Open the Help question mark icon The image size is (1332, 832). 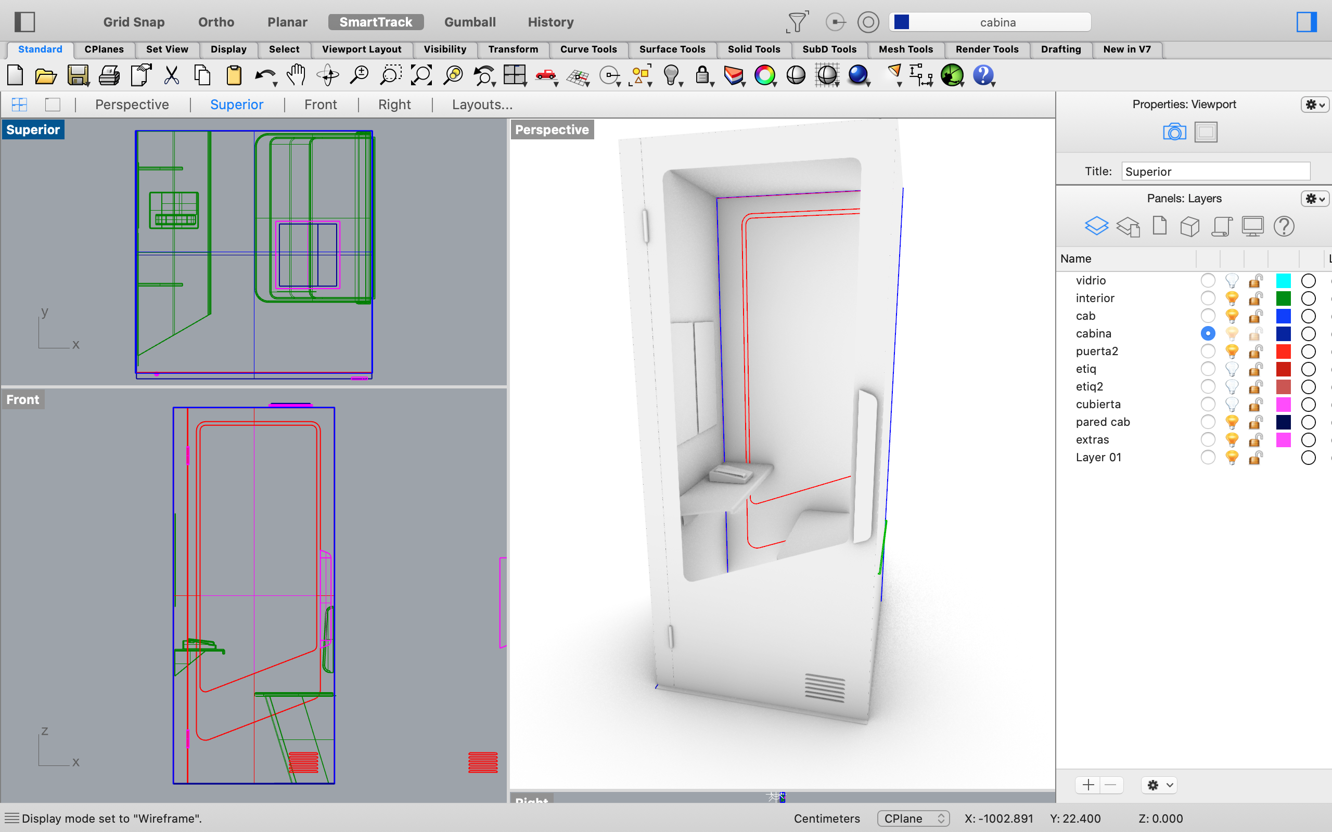coord(983,75)
